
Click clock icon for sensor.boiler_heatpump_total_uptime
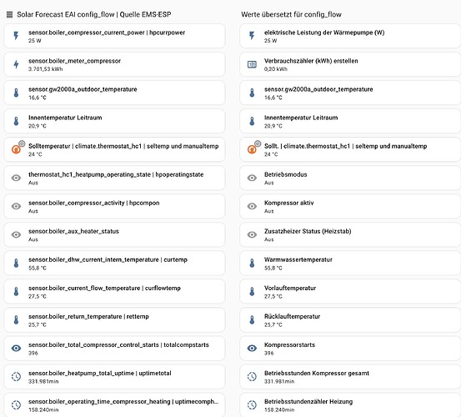click(x=16, y=376)
